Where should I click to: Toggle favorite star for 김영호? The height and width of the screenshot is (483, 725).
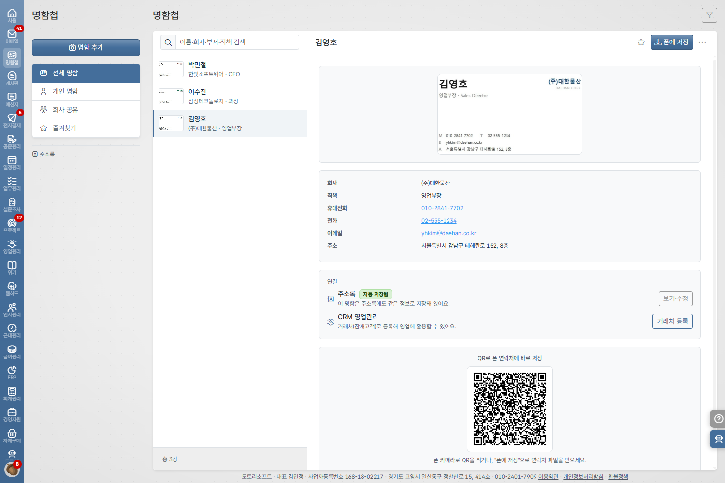coord(641,42)
